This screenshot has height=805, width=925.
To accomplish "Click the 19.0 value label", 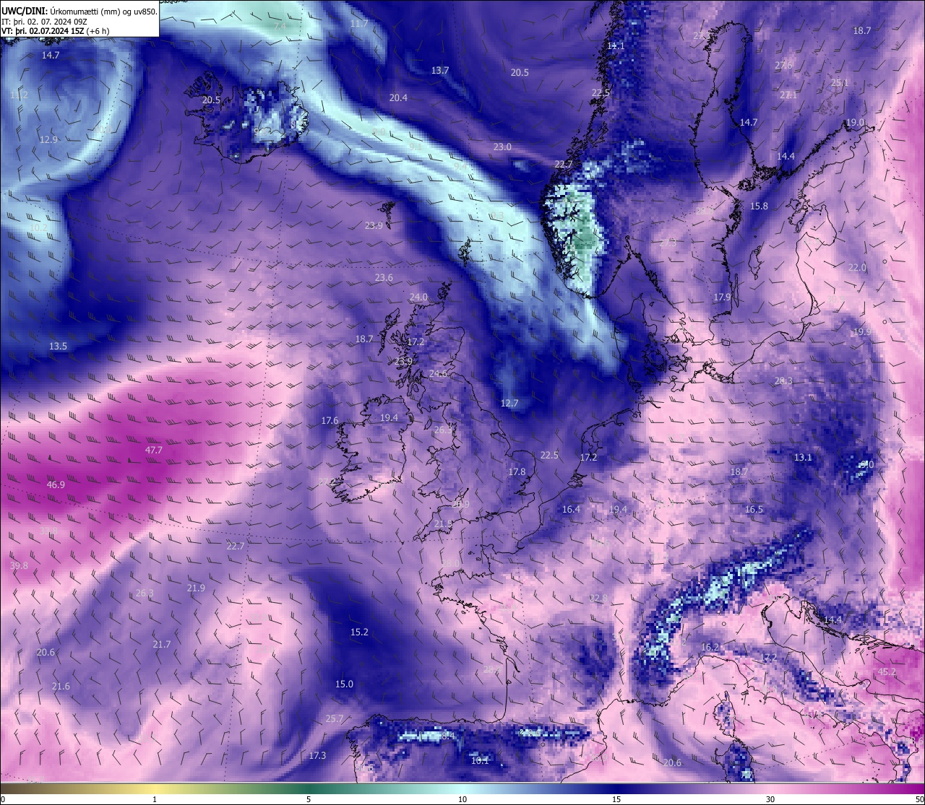I will (855, 122).
